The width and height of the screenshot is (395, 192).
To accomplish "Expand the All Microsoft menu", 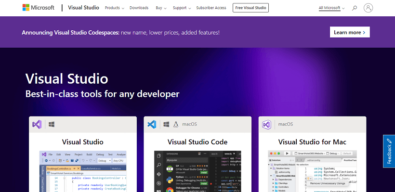I will [331, 8].
